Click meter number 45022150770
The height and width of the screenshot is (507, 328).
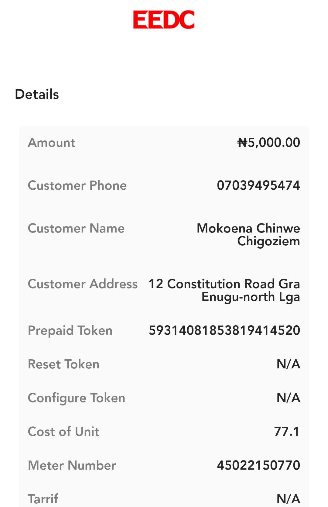pos(258,465)
